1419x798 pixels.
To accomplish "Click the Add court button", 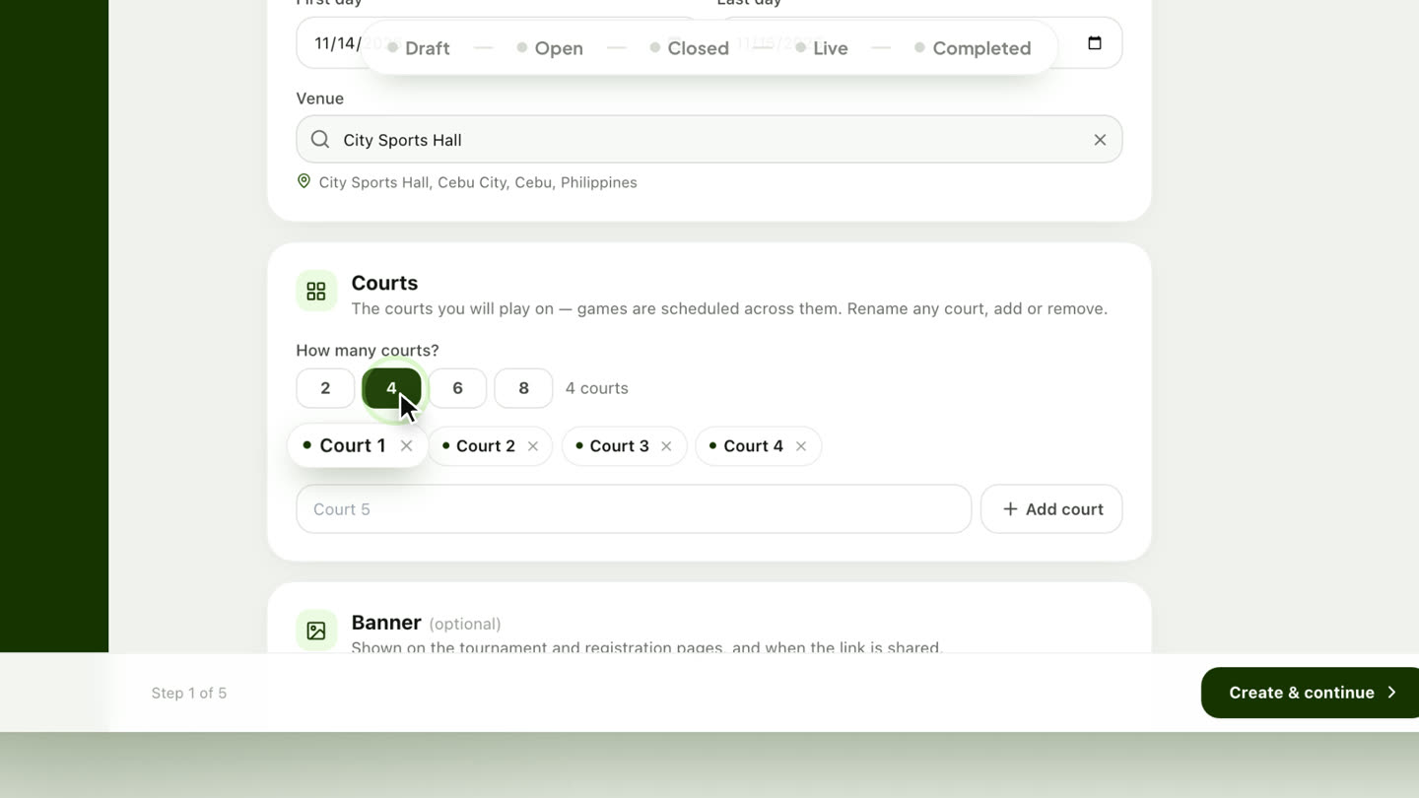I will click(x=1051, y=509).
